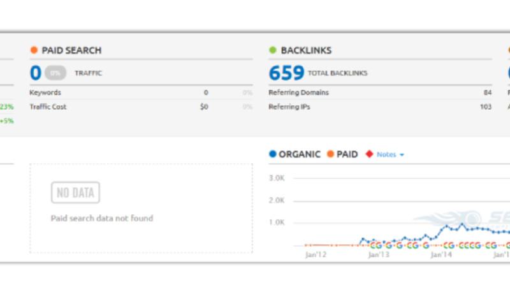The image size is (510, 306).
Task: Click the NO DATA badge icon
Action: (75, 193)
